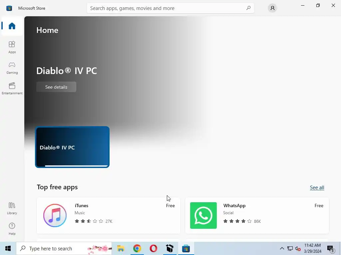Image resolution: width=341 pixels, height=255 pixels.
Task: Open the taskbar clock and date
Action: coord(312,248)
